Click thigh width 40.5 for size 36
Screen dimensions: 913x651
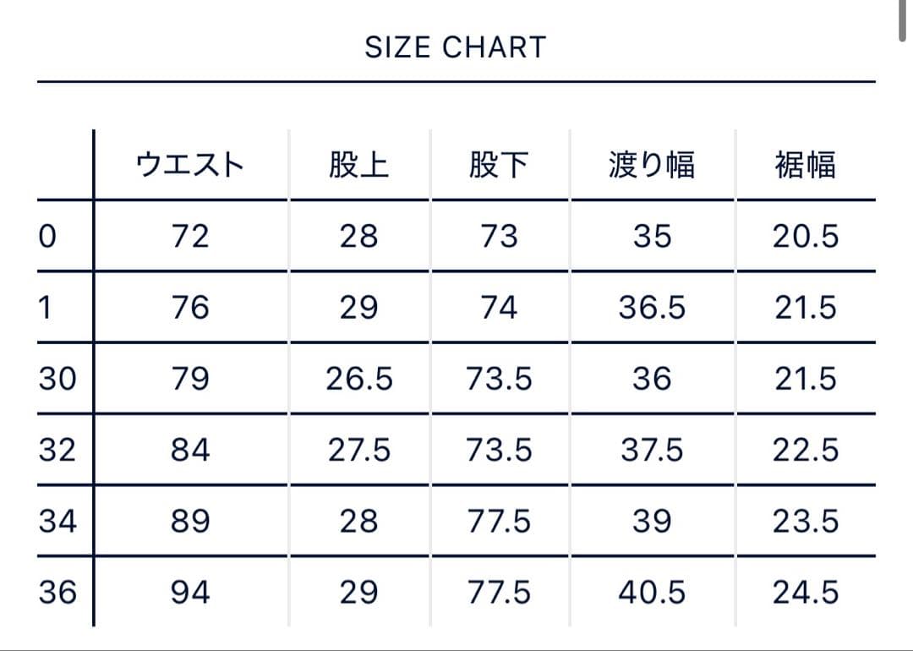point(652,593)
